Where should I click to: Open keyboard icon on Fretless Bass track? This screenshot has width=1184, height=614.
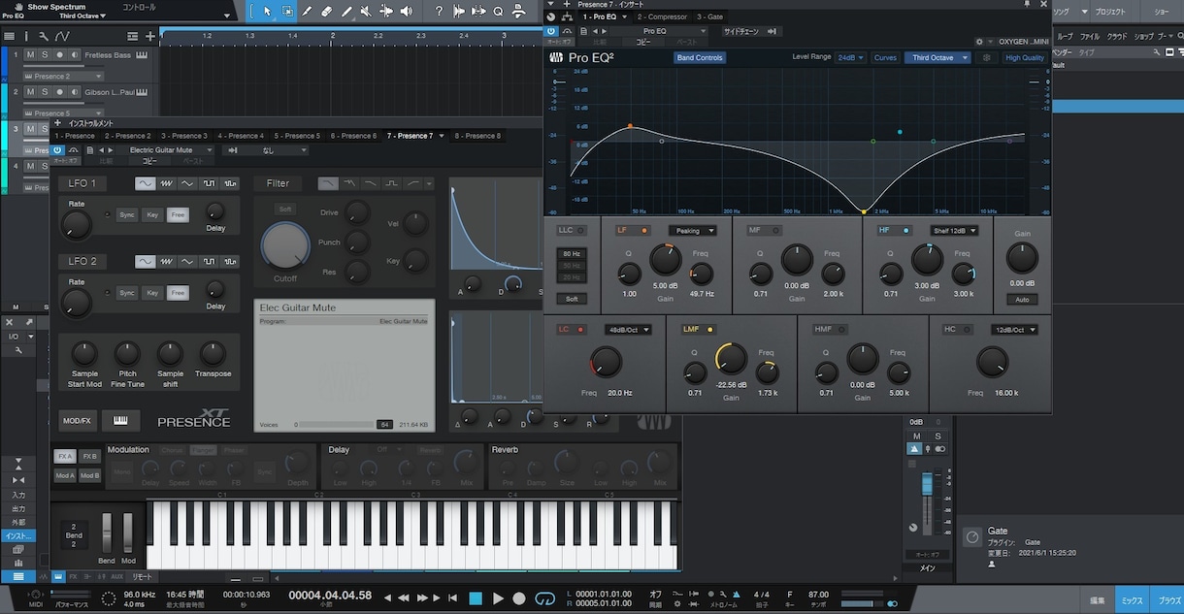click(142, 54)
